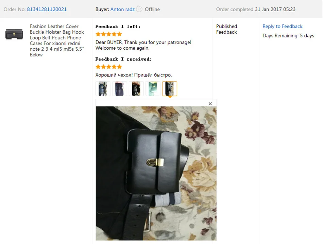The height and width of the screenshot is (244, 323).
Task: Click the seller thank-you feedback message
Action: (x=143, y=45)
